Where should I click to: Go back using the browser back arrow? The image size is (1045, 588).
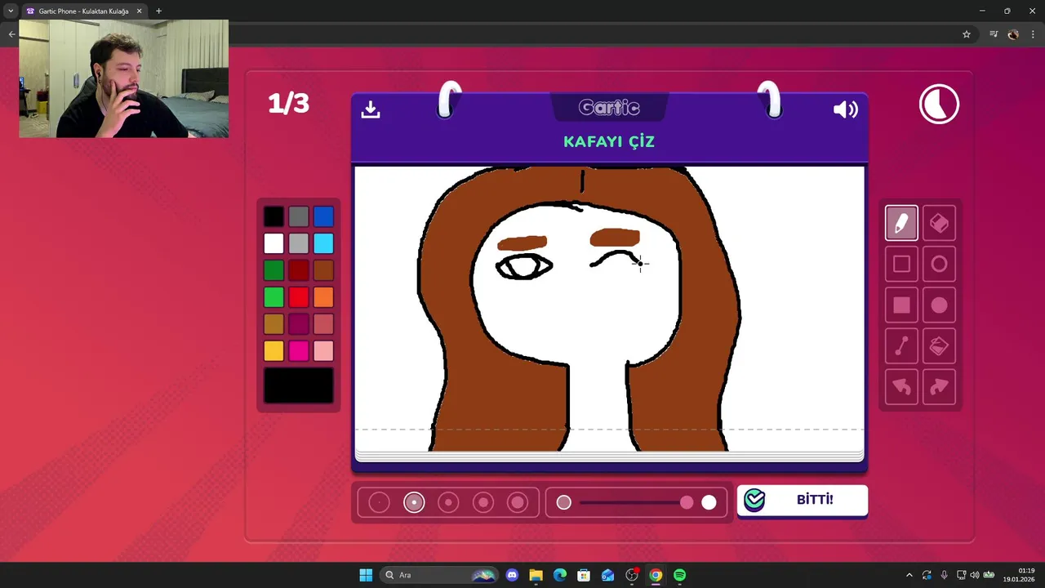11,34
